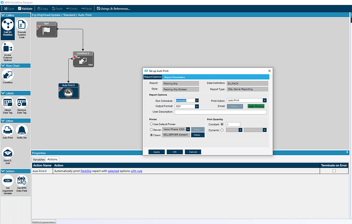Image resolution: width=352 pixels, height=224 pixels.
Task: Click Copy in the toolbar
Action: [43, 9]
